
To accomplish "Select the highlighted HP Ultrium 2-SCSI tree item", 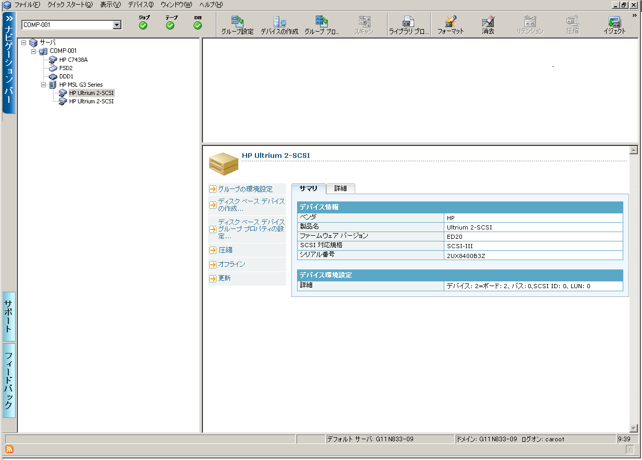I will point(92,93).
